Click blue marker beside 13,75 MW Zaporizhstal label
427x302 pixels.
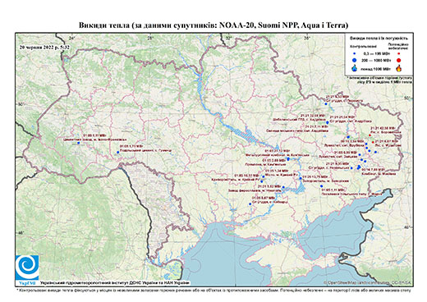pyautogui.click(x=301, y=178)
